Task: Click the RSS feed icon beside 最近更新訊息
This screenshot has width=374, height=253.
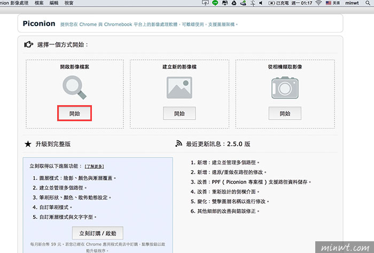Action: [x=178, y=144]
